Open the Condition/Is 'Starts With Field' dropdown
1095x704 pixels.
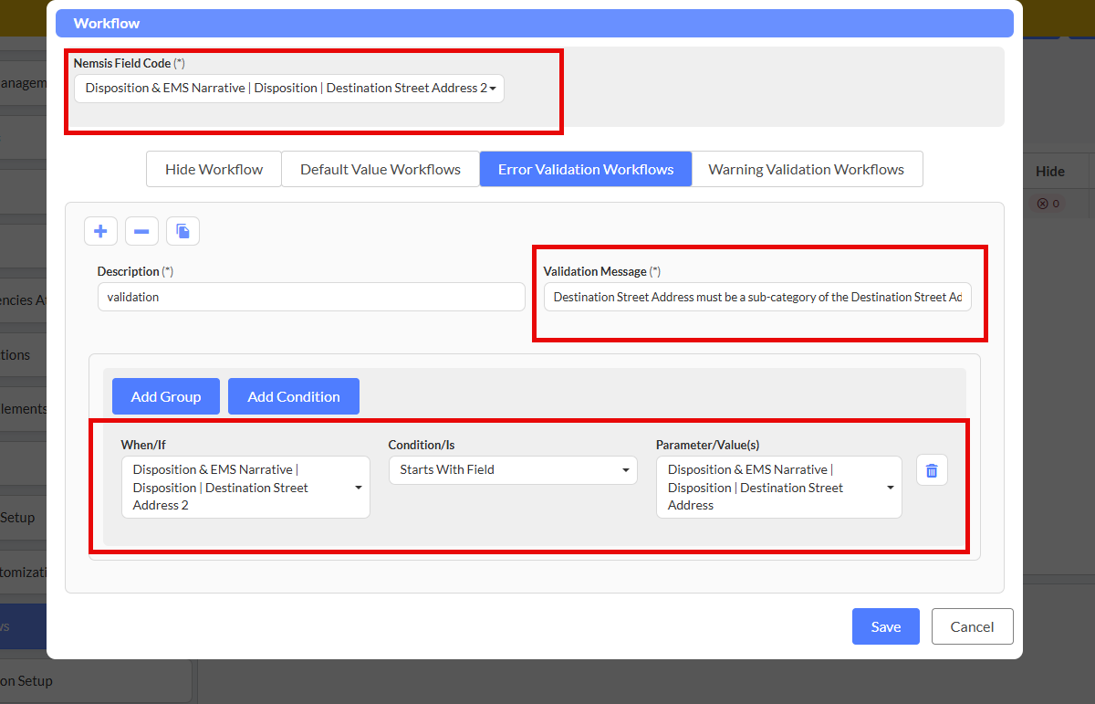coord(513,470)
